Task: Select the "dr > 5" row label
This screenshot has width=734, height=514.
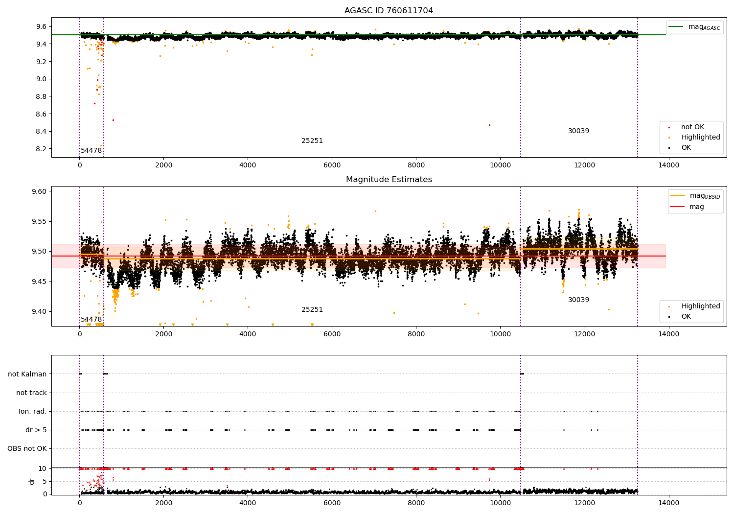Action: tap(36, 430)
